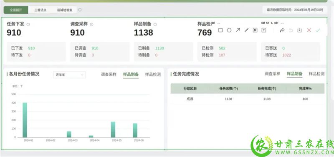Pick the pen line tool
Image resolution: width=334 pixels, height=157 pixels.
point(246,30)
